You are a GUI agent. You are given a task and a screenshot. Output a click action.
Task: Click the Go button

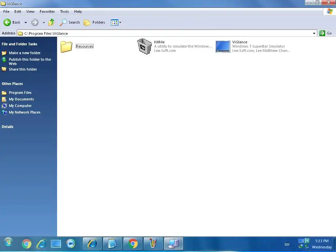point(325,33)
